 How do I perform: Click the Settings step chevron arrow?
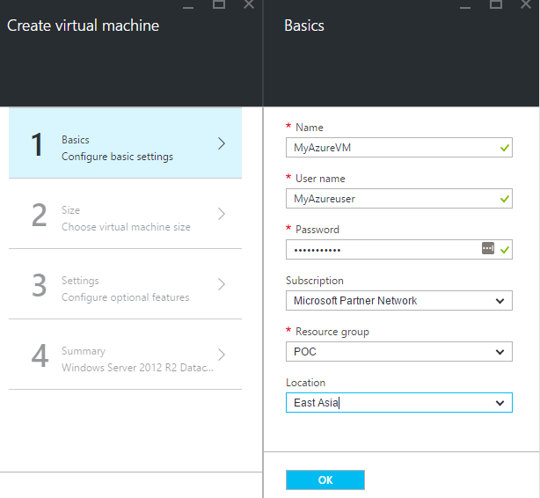pyautogui.click(x=222, y=284)
